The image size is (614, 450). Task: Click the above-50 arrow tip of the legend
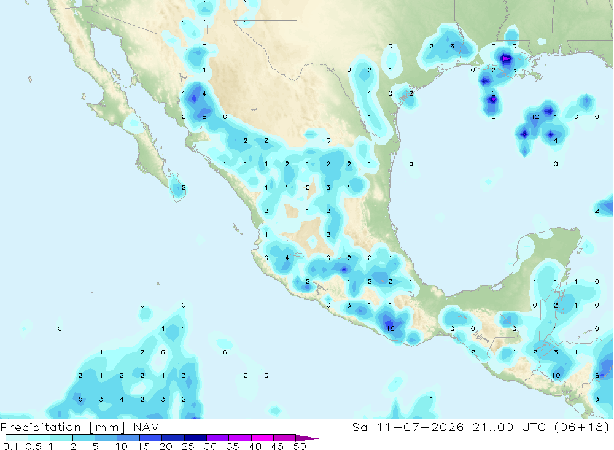(306, 438)
